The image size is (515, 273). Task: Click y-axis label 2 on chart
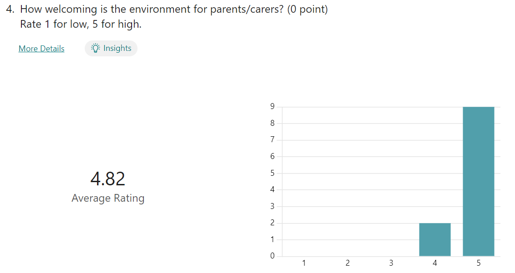(x=272, y=223)
